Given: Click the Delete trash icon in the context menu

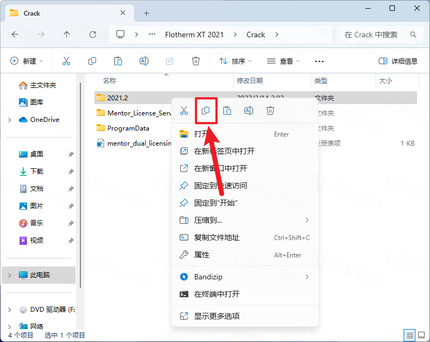Looking at the screenshot, I should point(270,111).
